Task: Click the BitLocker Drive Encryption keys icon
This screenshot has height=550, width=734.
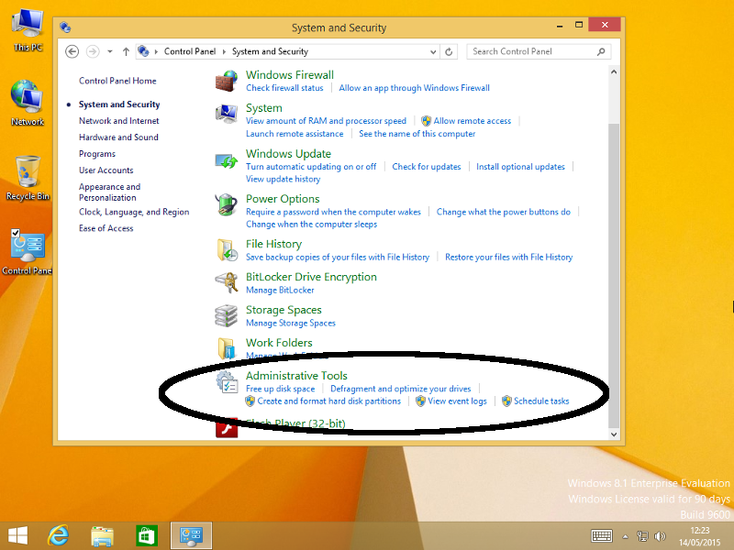Action: point(227,282)
